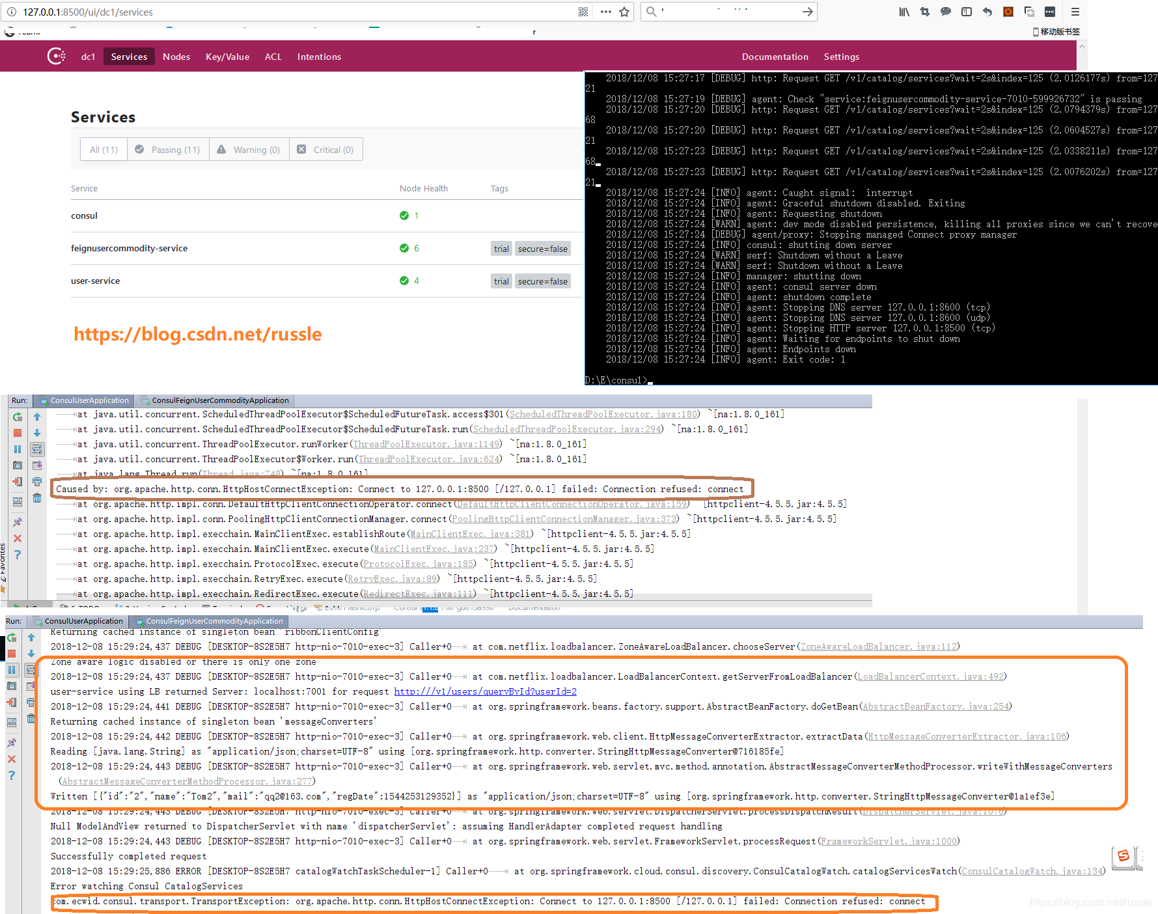Open ScheduledThreadPoolExecutor.java:180 link

point(603,414)
